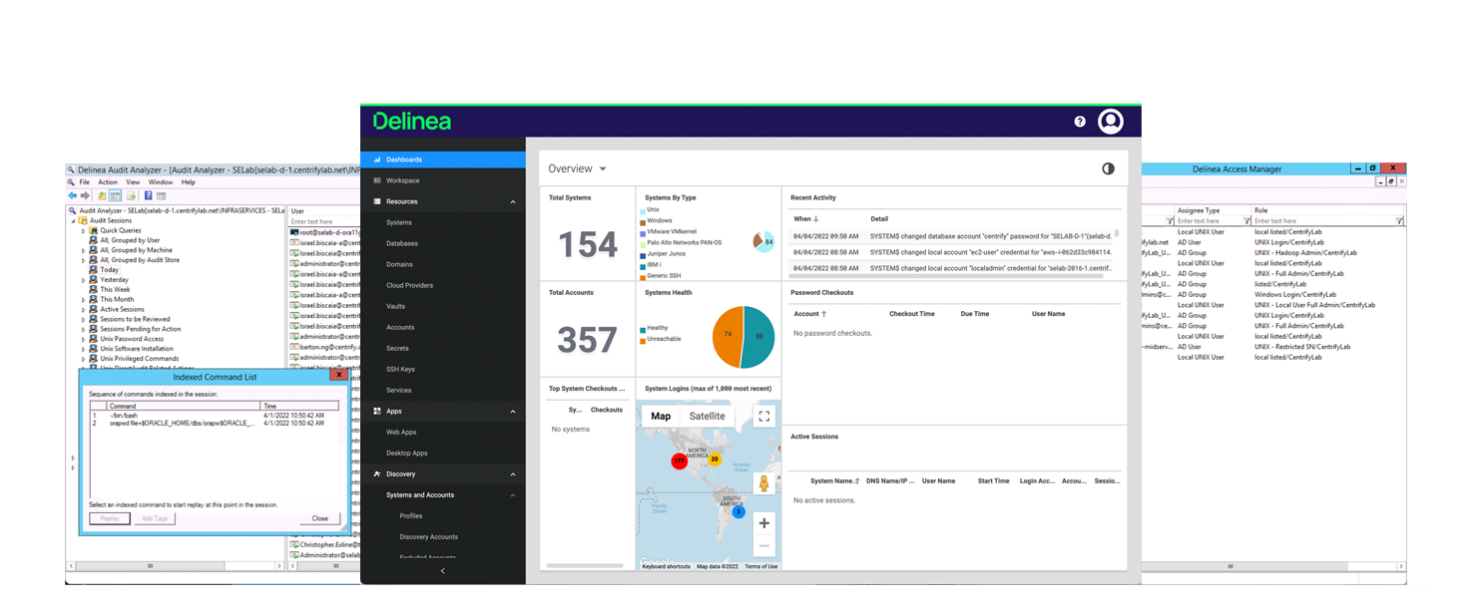Click the Pegman street view icon
Viewport: 1470px width, 613px height.
coord(763,483)
